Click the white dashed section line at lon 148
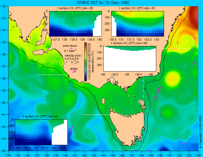 (143, 89)
